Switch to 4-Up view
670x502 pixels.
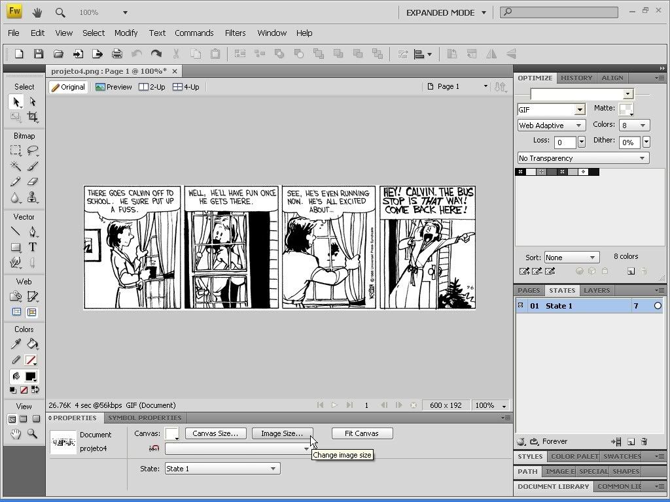pos(186,87)
